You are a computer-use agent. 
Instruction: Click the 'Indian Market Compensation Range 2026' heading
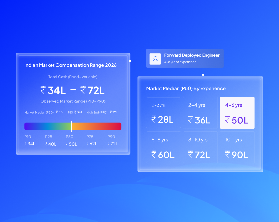[x=70, y=65]
